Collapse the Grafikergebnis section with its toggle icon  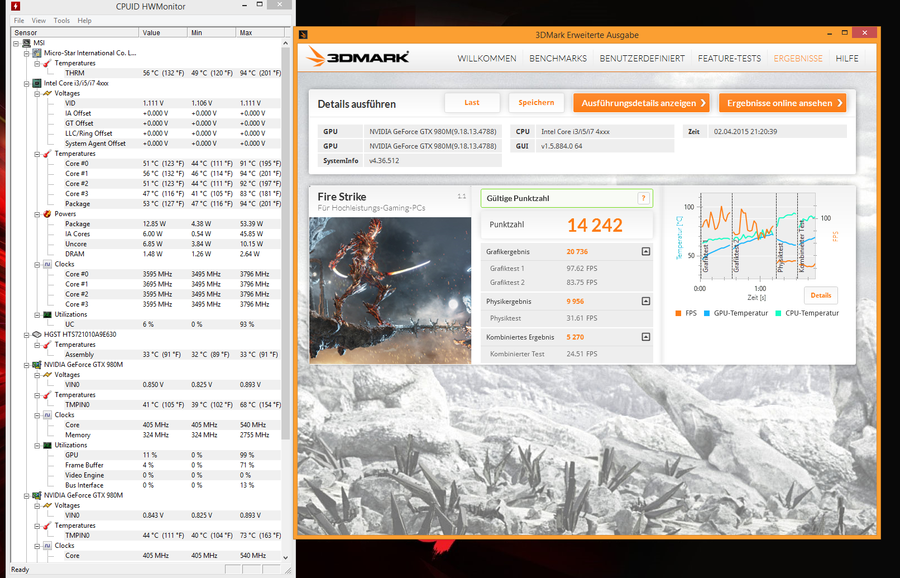coord(646,251)
